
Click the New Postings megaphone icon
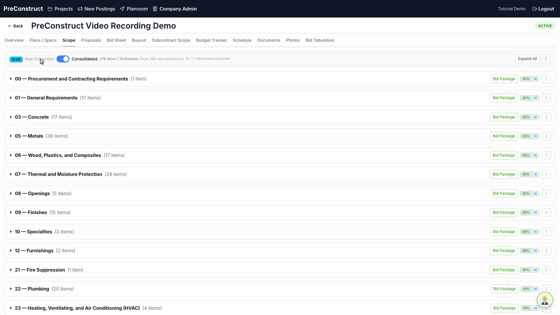[x=80, y=9]
